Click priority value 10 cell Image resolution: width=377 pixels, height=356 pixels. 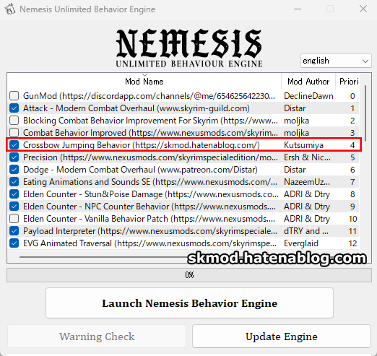pyautogui.click(x=352, y=219)
